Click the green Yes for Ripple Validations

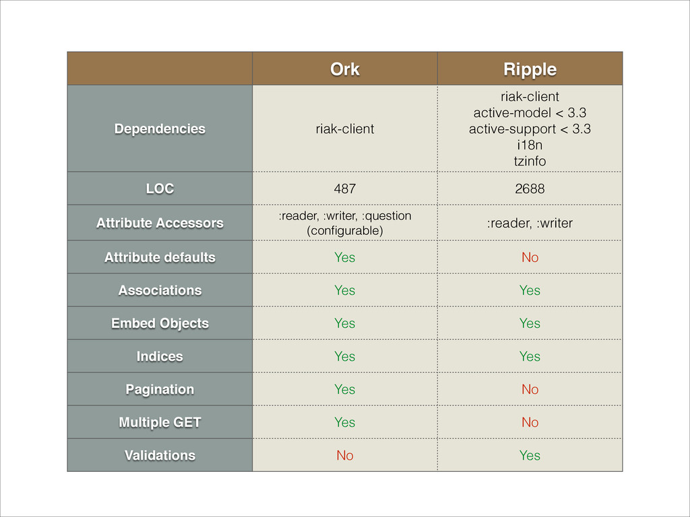point(530,455)
